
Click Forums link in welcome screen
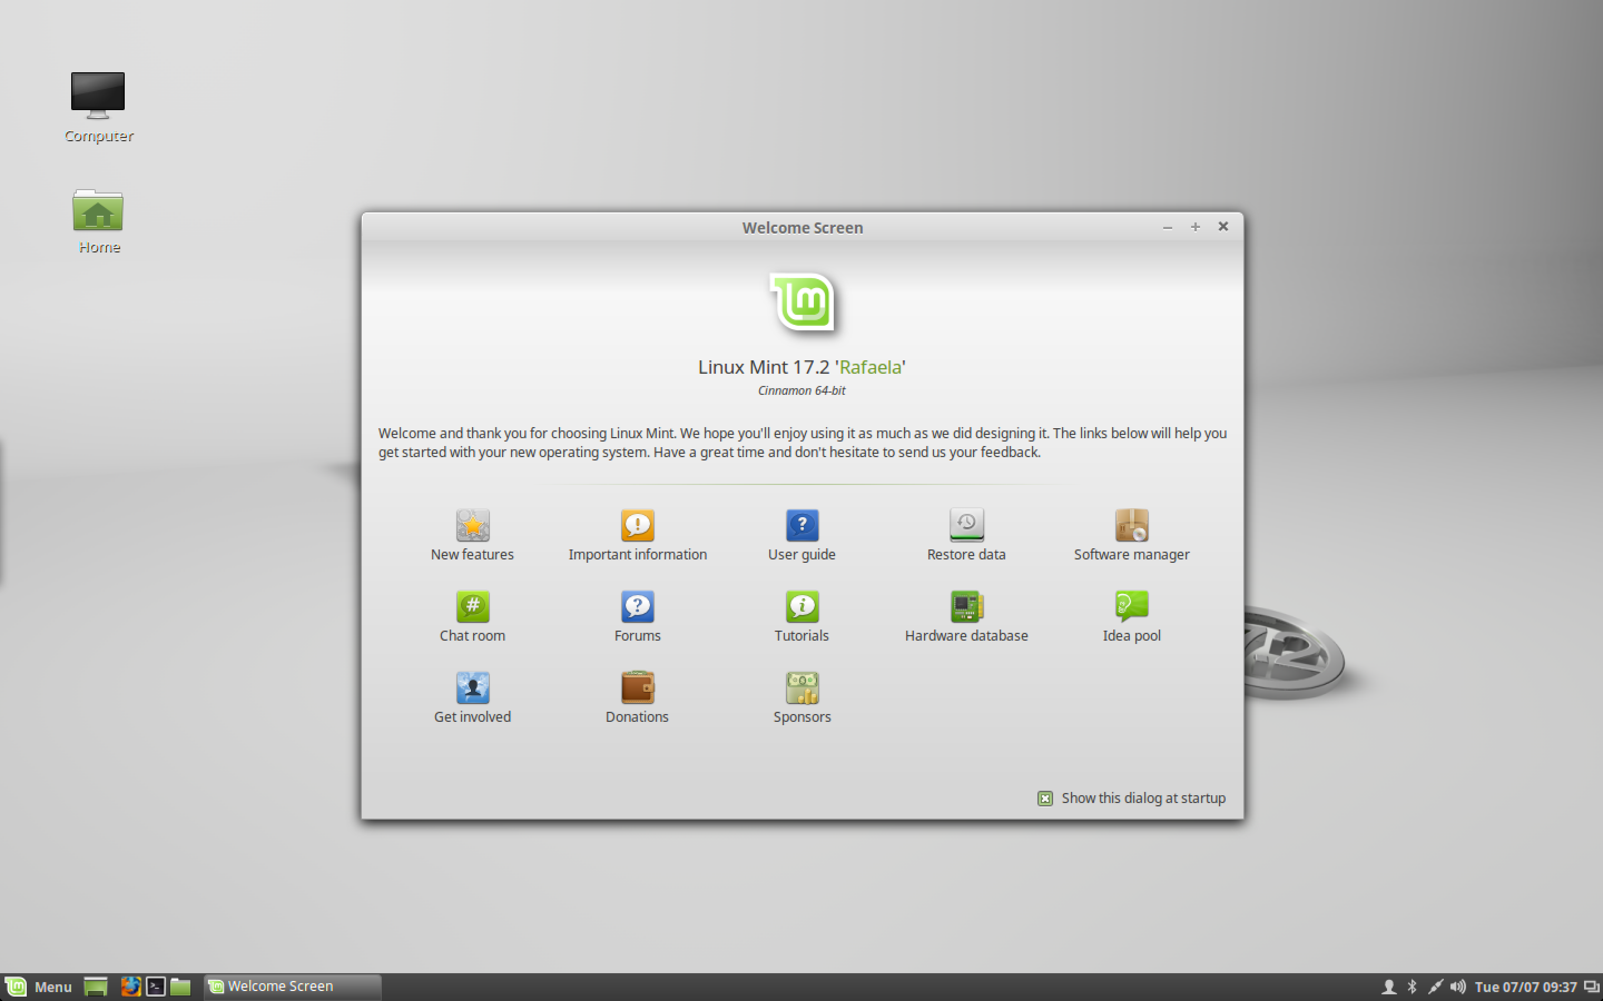click(x=637, y=616)
